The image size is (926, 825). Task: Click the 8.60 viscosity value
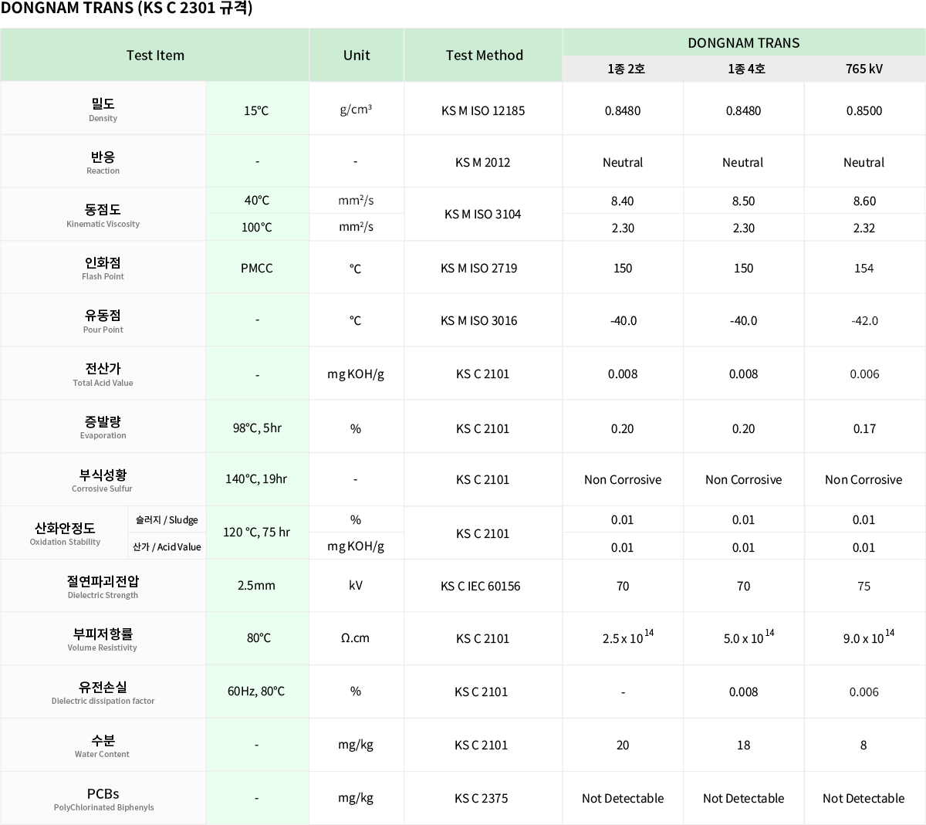[x=864, y=201]
